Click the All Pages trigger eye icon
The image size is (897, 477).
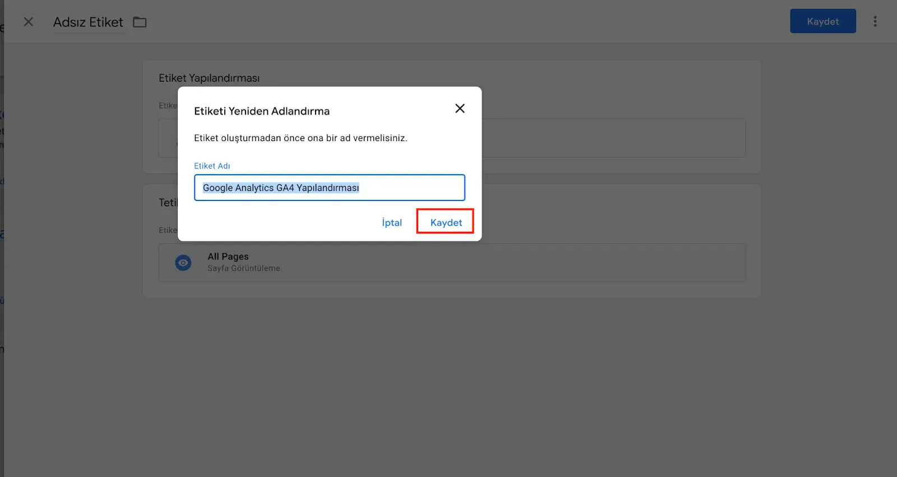[x=183, y=263]
